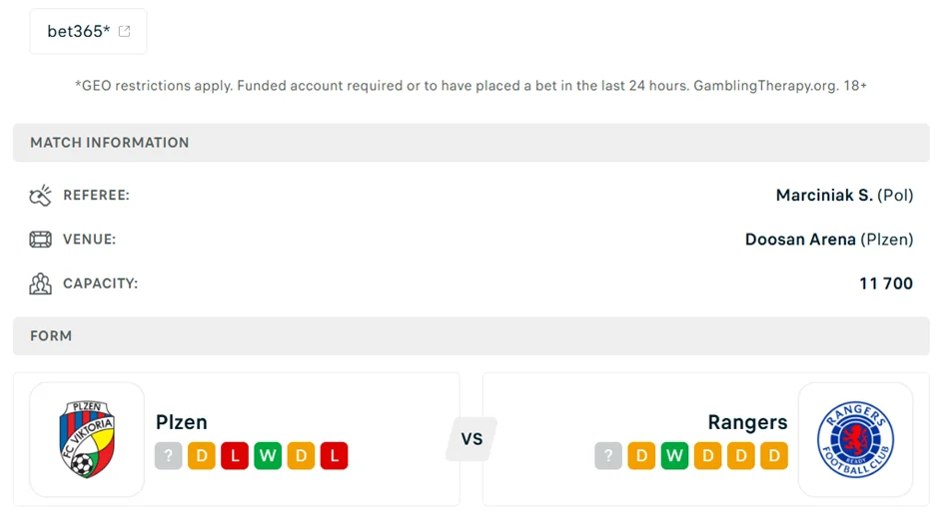Click the Form section header
Image resolution: width=939 pixels, height=523 pixels.
(x=51, y=336)
